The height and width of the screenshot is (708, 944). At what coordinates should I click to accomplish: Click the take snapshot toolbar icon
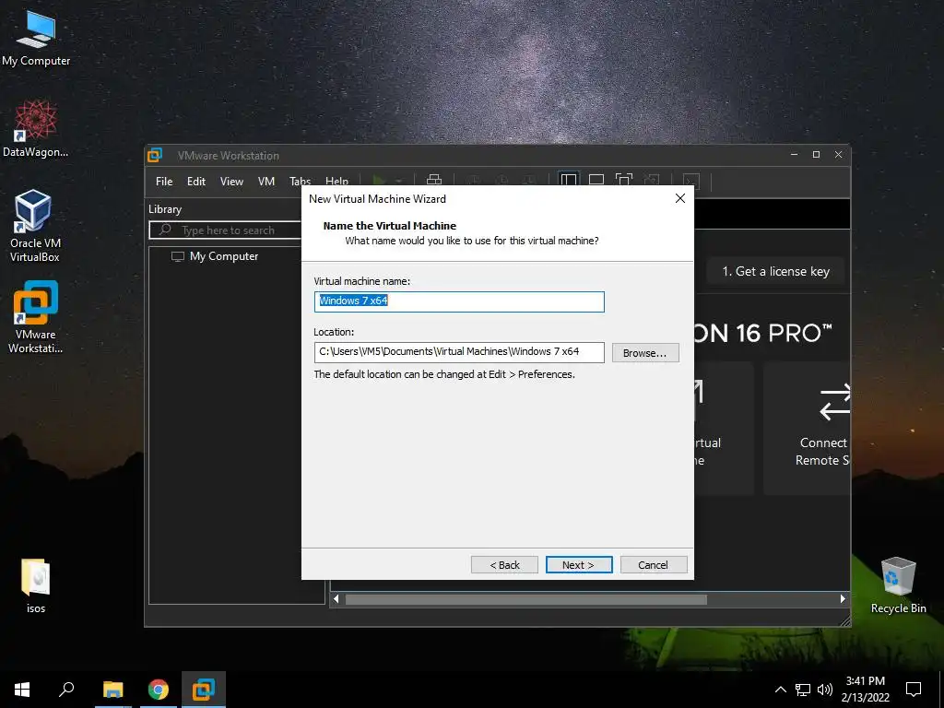pyautogui.click(x=474, y=180)
